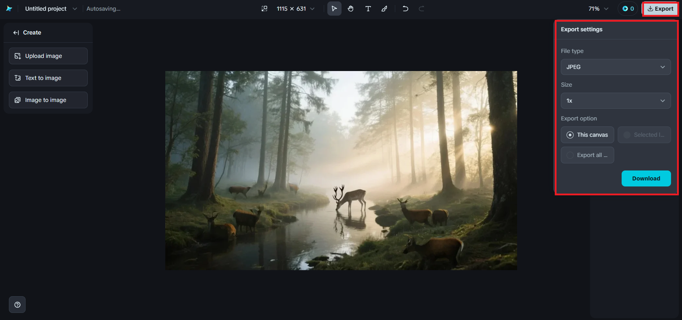
Task: Open the canvas dimensions dropdown
Action: [x=312, y=9]
